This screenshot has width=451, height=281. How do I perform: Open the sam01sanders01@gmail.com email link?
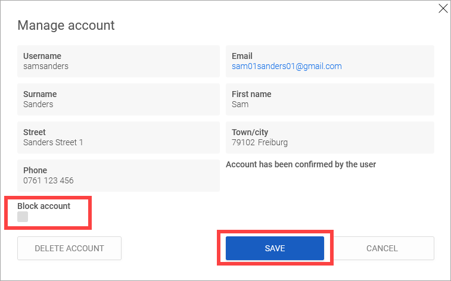[287, 66]
